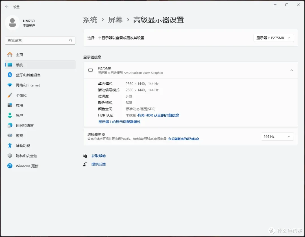Click the 应用 apps icon
Screen dimensions: 305x237
pyautogui.click(x=10, y=105)
